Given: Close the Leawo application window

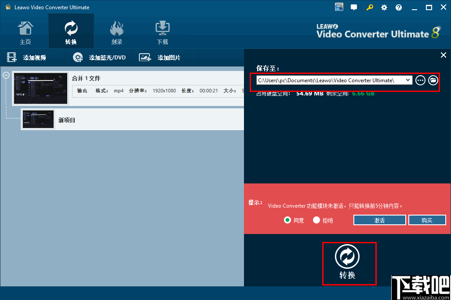Looking at the screenshot, I should pos(444,7).
